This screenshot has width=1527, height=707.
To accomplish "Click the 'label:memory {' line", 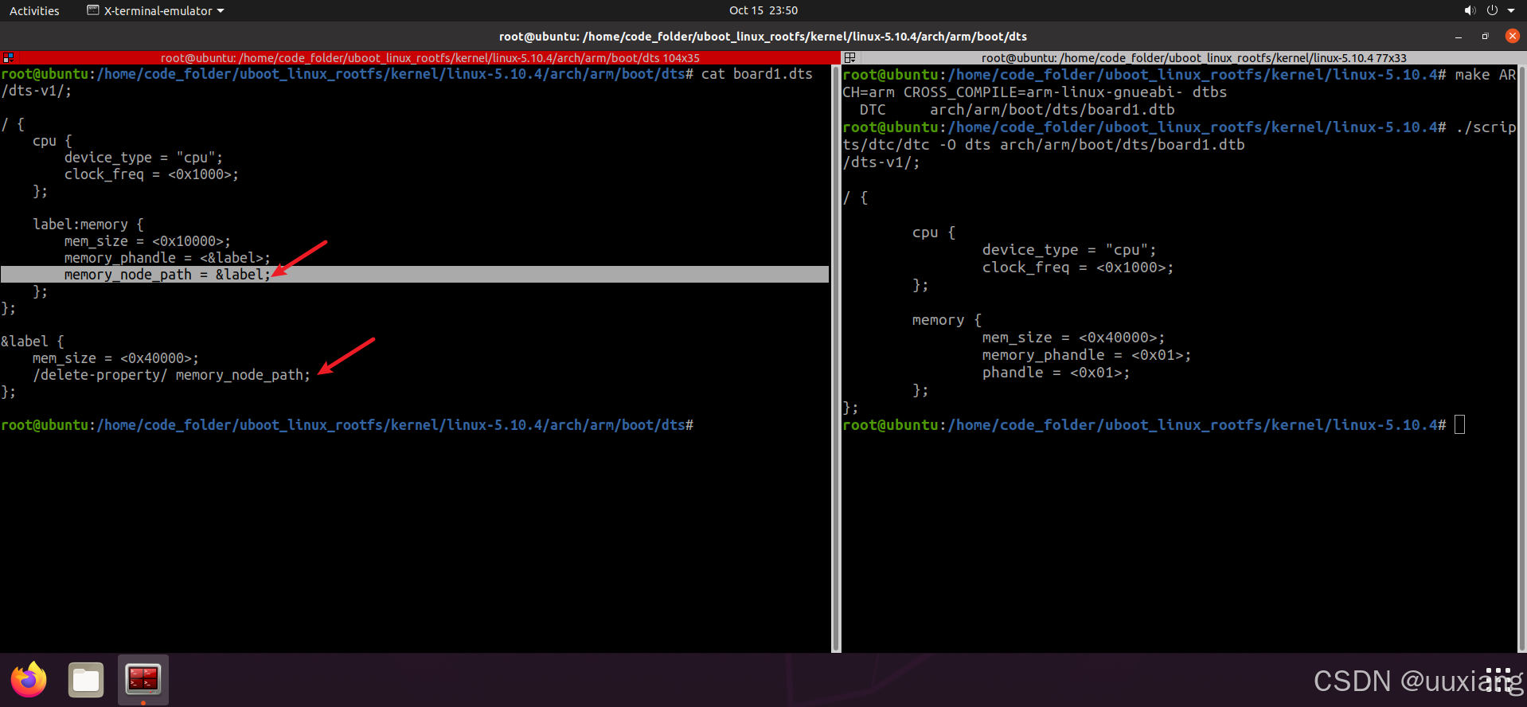I will pyautogui.click(x=88, y=225).
